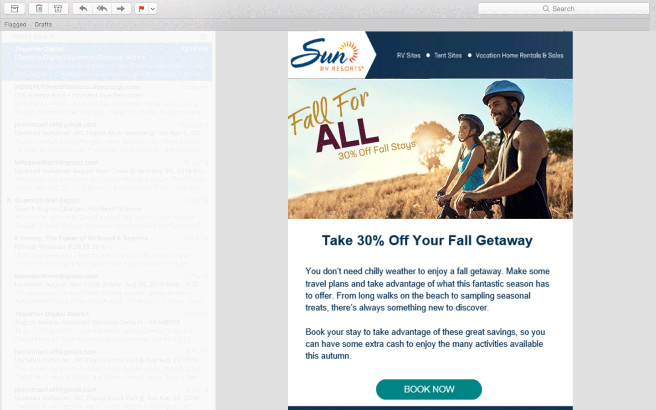
Task: Click into the Search field
Action: point(564,9)
